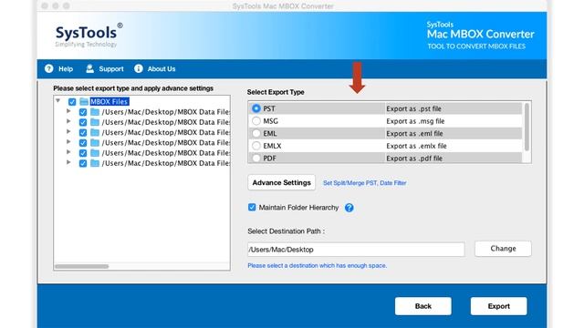Click the help icon beside Maintain Folder Hierarchy
Screen dimensions: 584x328
[349, 208]
